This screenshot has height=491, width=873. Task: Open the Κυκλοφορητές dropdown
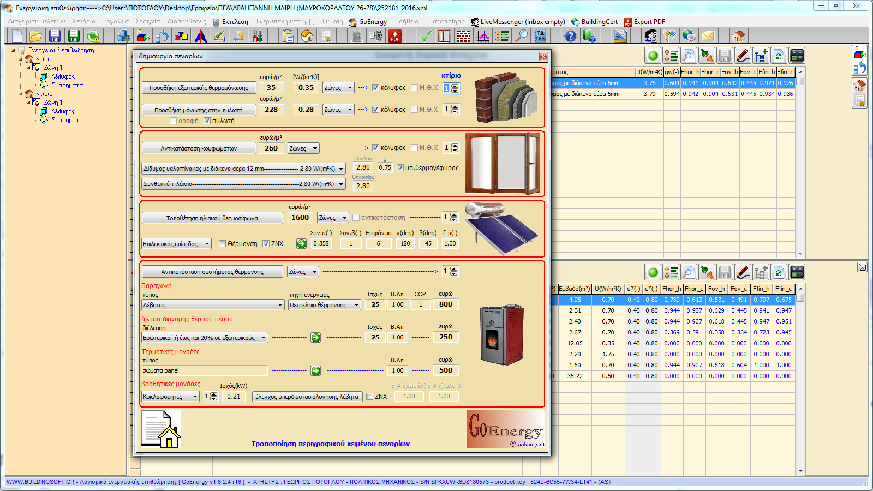(x=170, y=397)
